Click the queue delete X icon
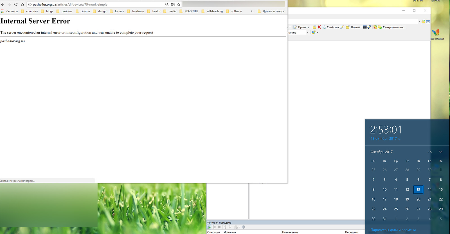 click(219, 227)
